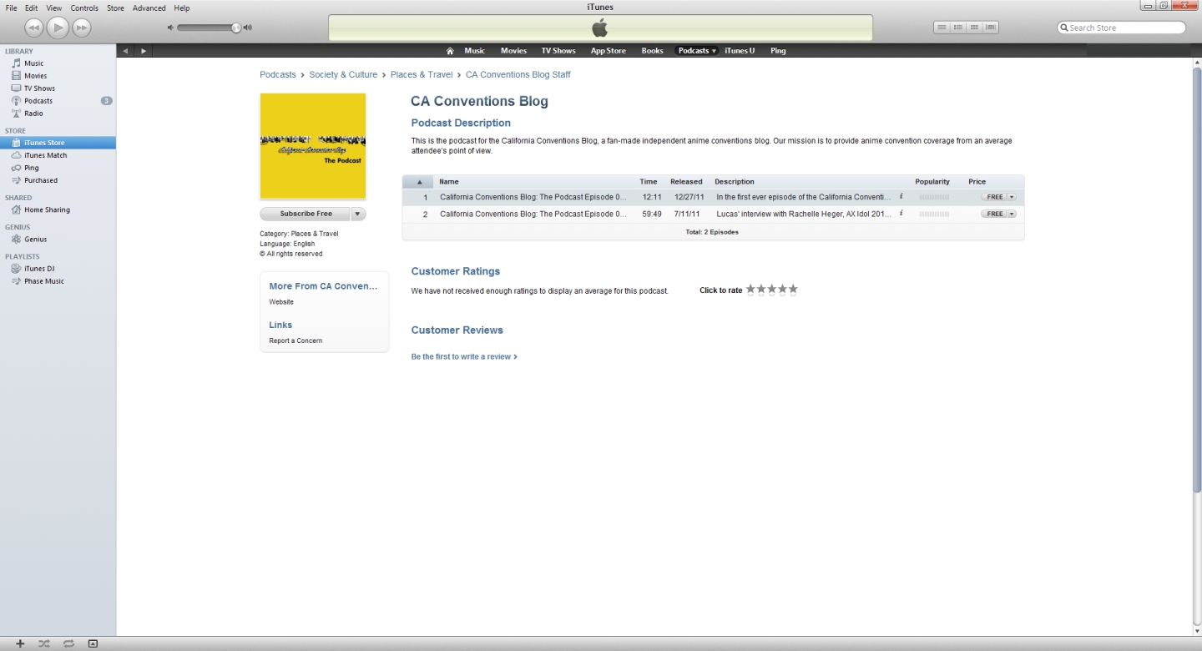1202x651 pixels.
Task: Click the Play button
Action: (58, 28)
